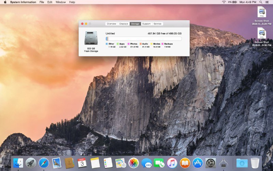Open the Help menu
Viewport: 273px width, 171px height.
tap(72, 2)
